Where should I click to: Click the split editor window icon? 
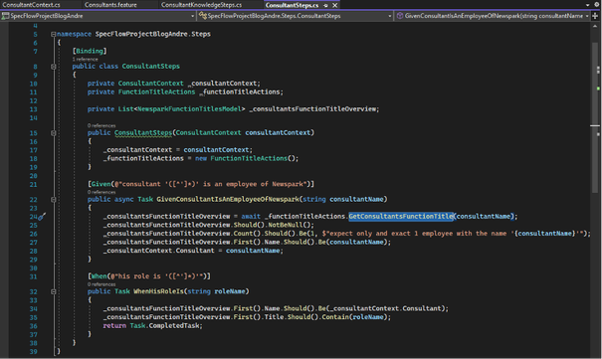pyautogui.click(x=595, y=16)
